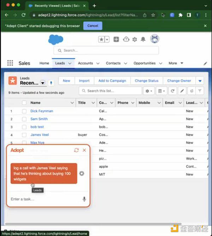Refresh the leads list
Screen dimensions: 212x236
(172, 91)
